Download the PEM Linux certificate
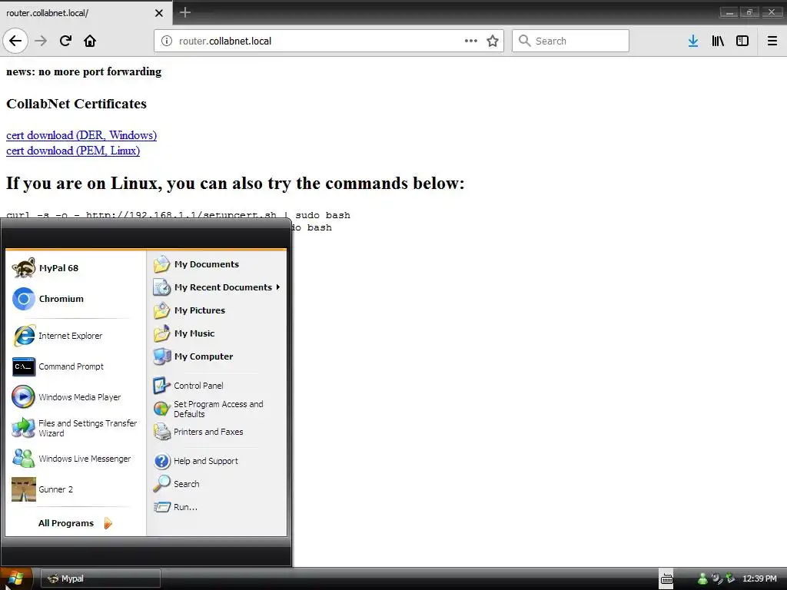 pyautogui.click(x=73, y=151)
